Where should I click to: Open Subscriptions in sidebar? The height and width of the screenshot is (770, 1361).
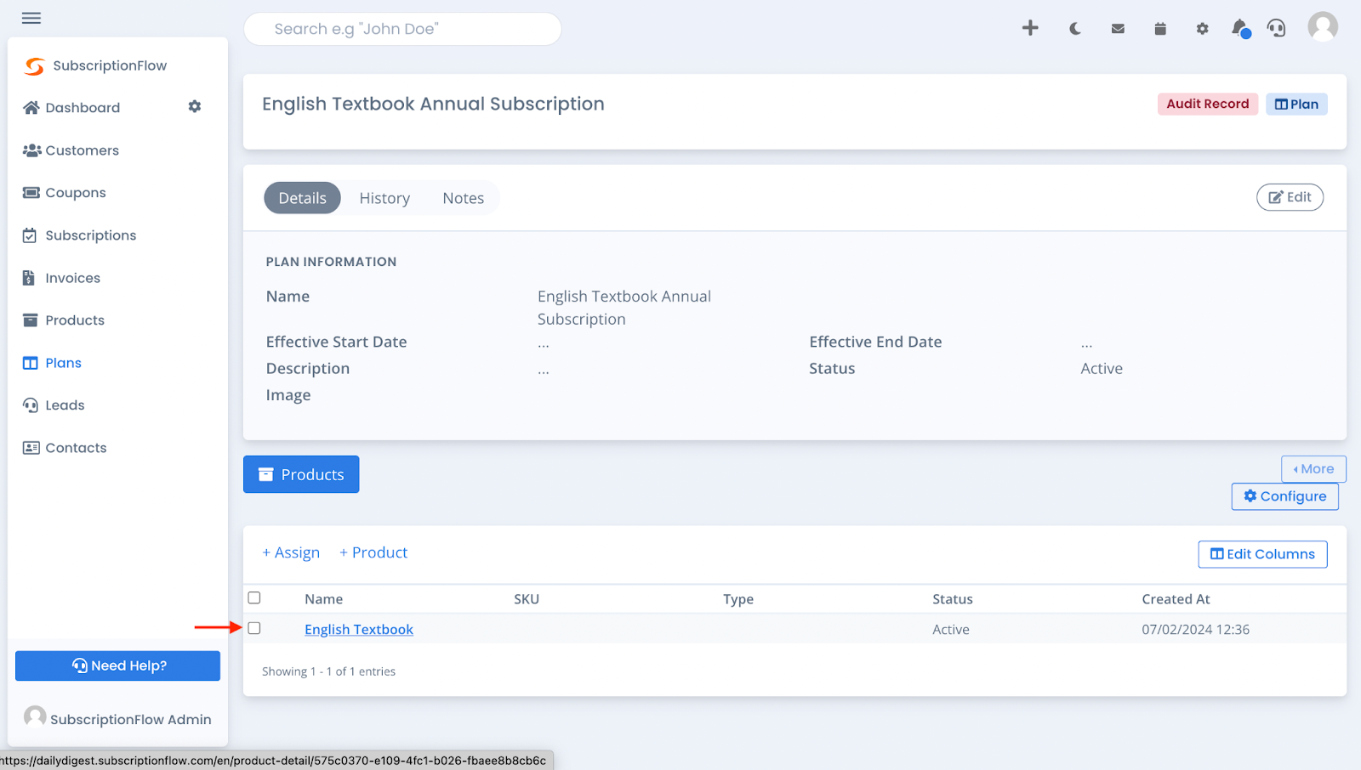click(79, 235)
